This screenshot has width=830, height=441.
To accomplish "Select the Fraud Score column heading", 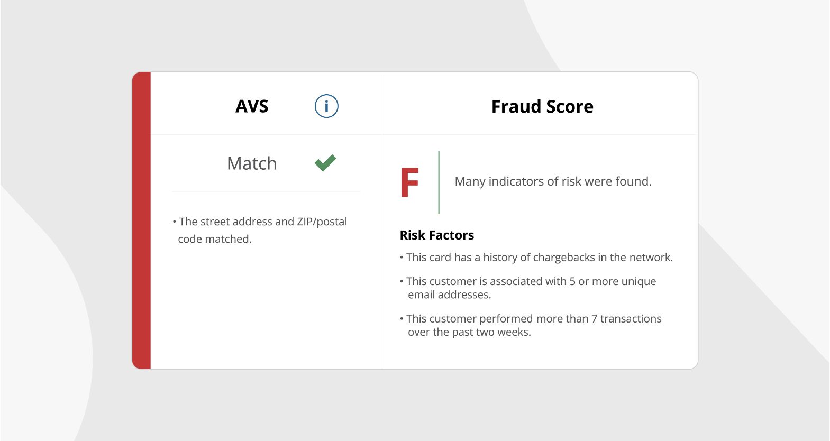I will click(x=542, y=107).
